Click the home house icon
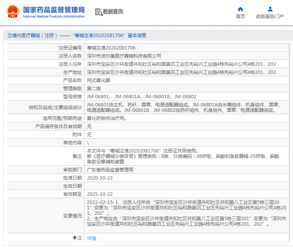Viewport: 293px width, 250px height. [x=240, y=9]
